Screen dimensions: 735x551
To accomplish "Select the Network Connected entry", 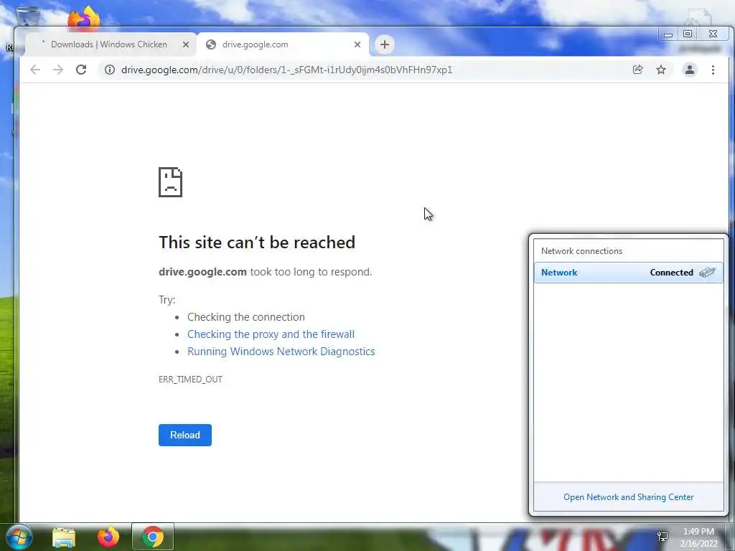I will pyautogui.click(x=629, y=273).
